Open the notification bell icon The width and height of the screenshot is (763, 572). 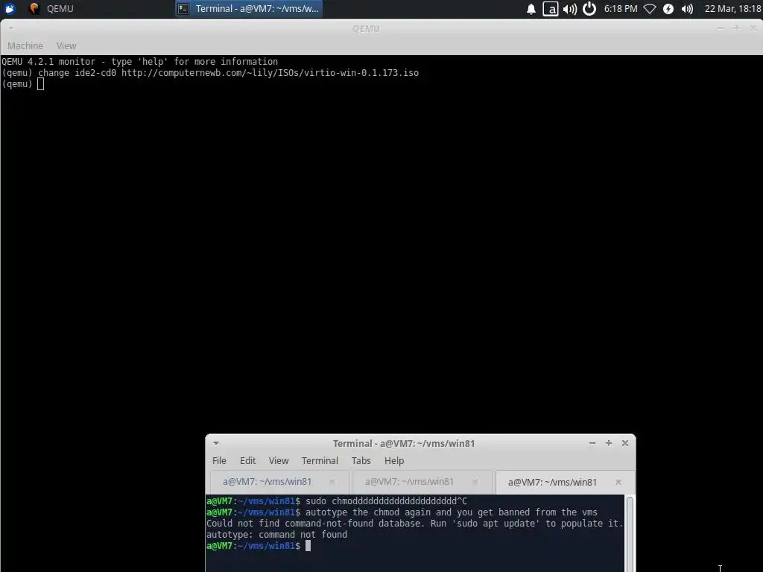531,9
